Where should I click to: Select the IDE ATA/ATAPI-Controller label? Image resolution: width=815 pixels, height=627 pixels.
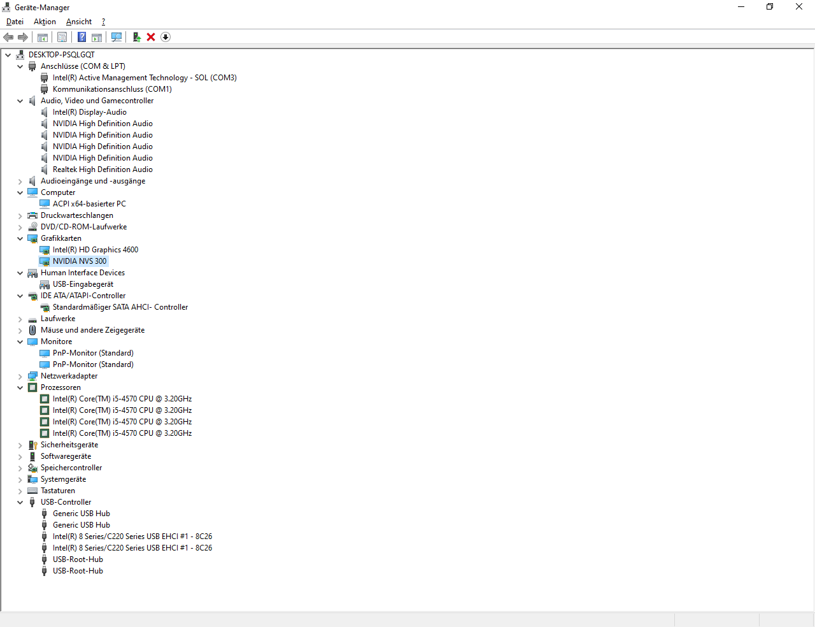(x=83, y=296)
